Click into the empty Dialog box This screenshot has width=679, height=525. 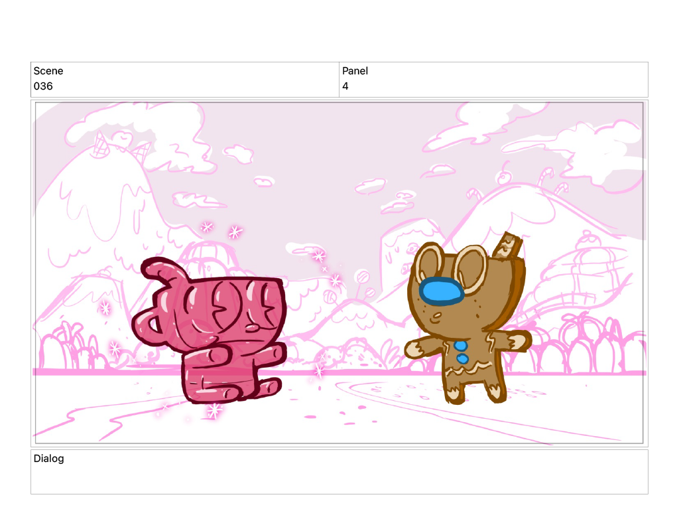pyautogui.click(x=339, y=477)
